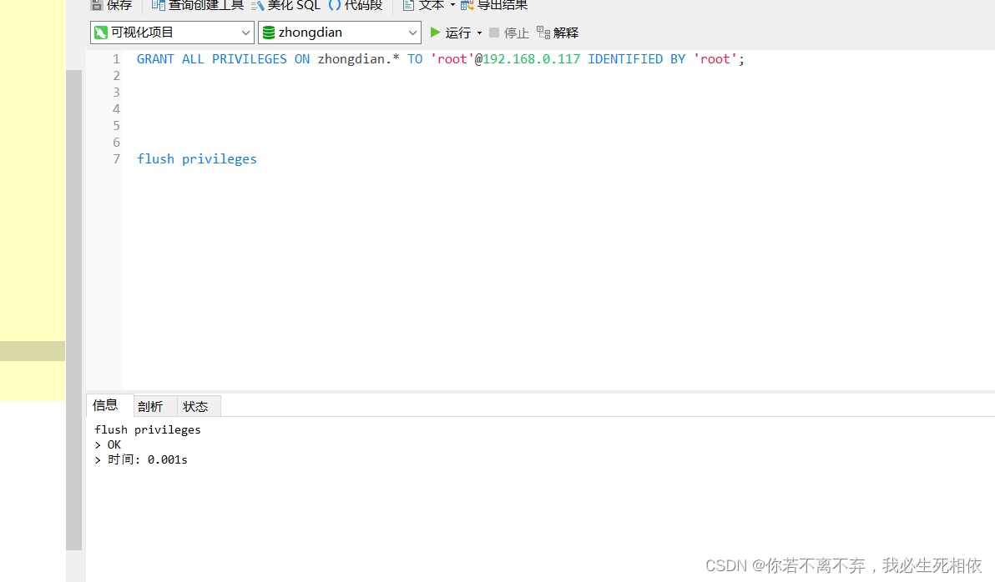Click line number 7 in editor gutter

point(116,159)
